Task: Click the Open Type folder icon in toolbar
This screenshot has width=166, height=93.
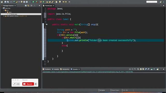Action: (47, 2)
